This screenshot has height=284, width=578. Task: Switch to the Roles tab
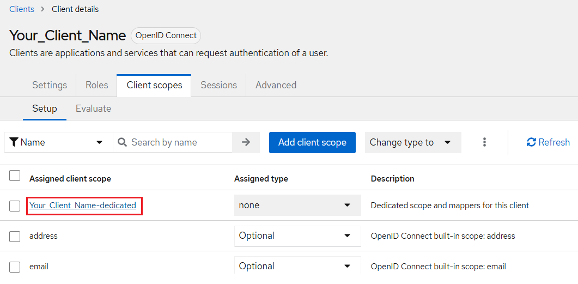point(96,85)
